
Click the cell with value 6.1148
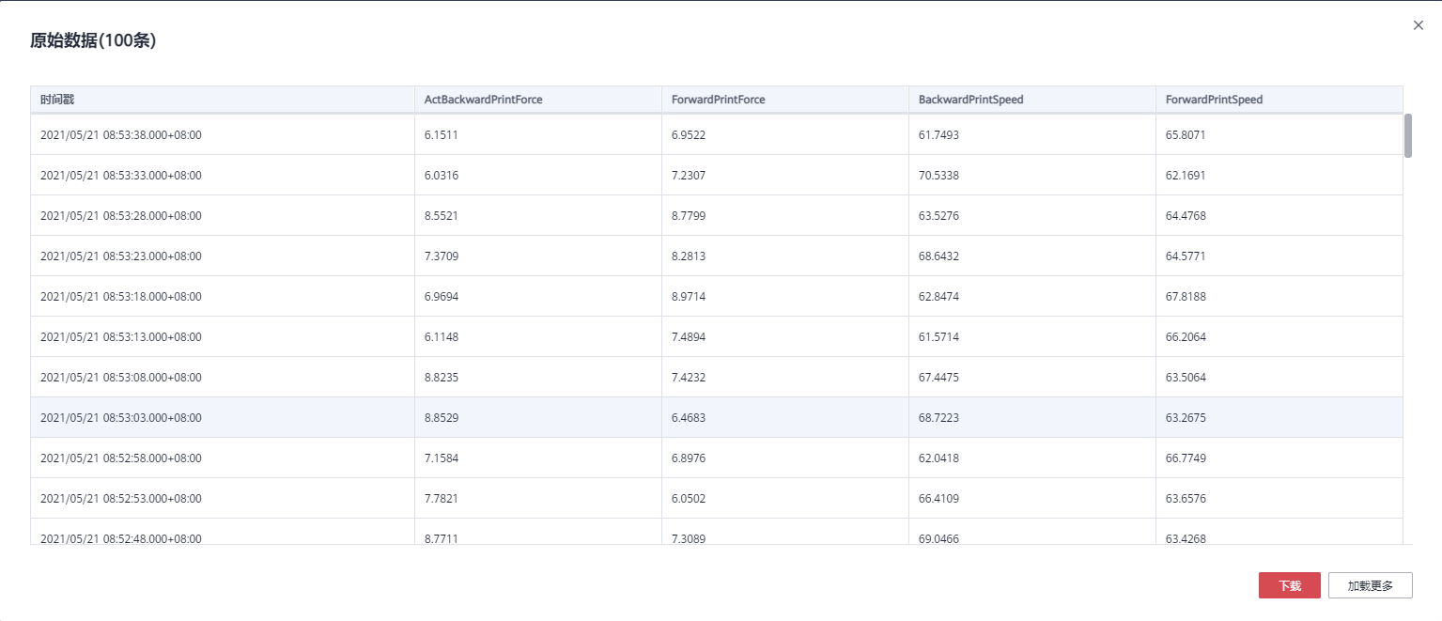tap(538, 336)
